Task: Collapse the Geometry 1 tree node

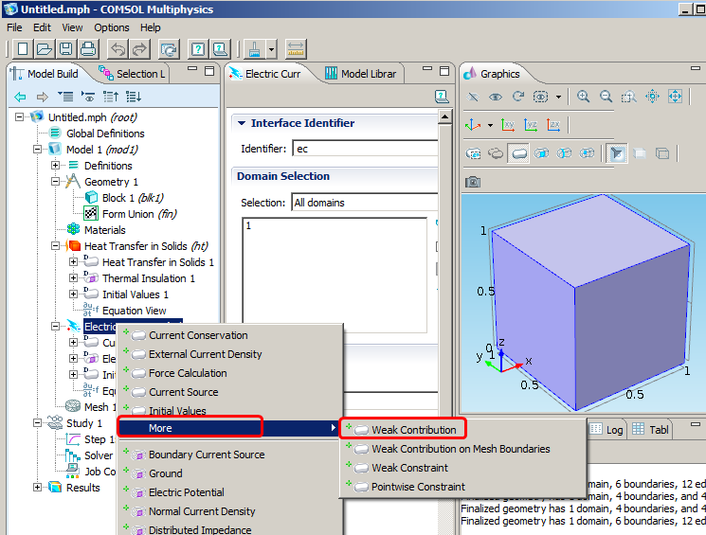Action: (56, 182)
